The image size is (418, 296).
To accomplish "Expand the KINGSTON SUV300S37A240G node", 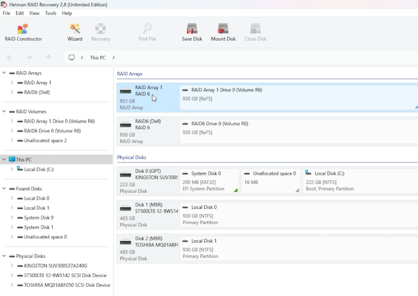I will (x=12, y=266).
